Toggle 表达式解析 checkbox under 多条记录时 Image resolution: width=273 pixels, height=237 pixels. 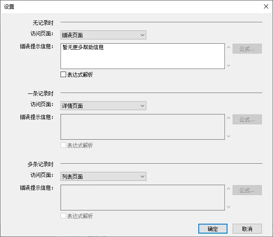click(x=64, y=216)
